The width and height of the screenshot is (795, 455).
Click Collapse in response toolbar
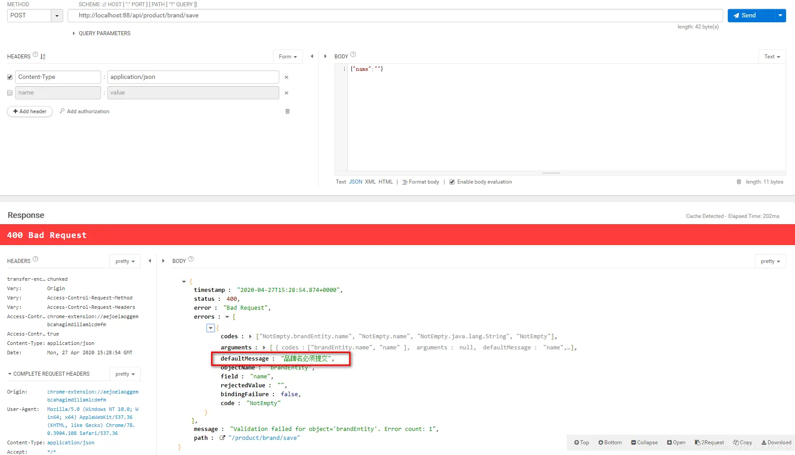pos(644,443)
